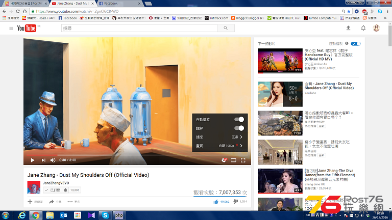Open the JaneZhangVEVO channel link

coord(56,183)
